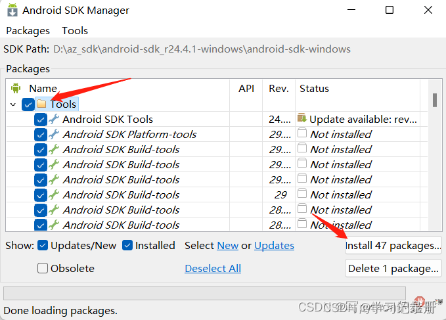Click the update available icon in Status column
The height and width of the screenshot is (320, 446).
click(x=301, y=118)
